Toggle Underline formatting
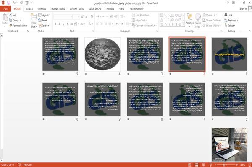The image size is (252, 167). point(63,24)
